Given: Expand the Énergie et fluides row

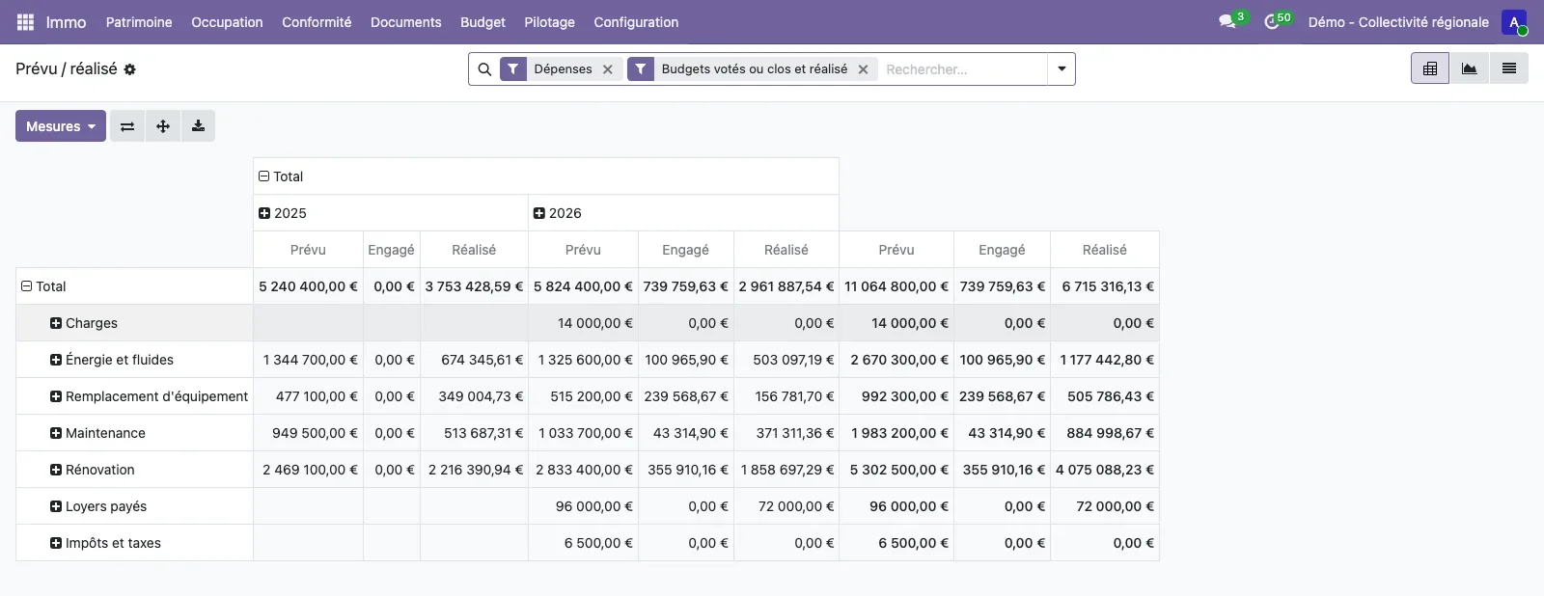Looking at the screenshot, I should pyautogui.click(x=56, y=360).
